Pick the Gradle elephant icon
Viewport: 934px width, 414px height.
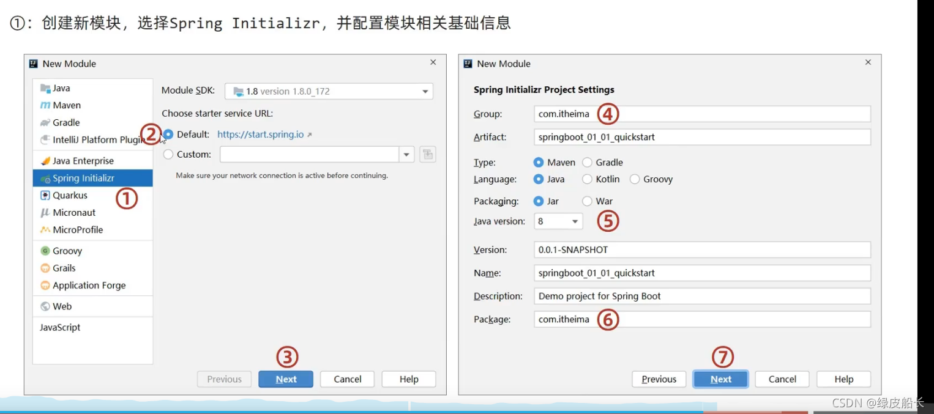point(45,122)
